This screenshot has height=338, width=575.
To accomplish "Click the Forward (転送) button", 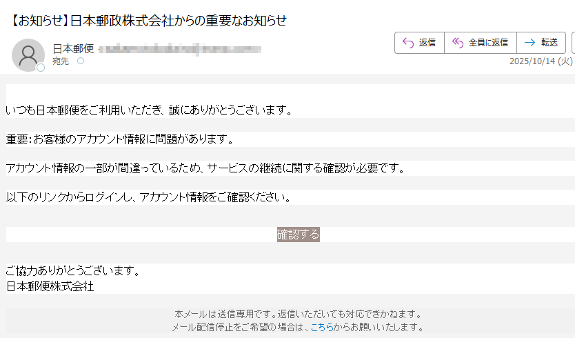I will click(x=541, y=43).
